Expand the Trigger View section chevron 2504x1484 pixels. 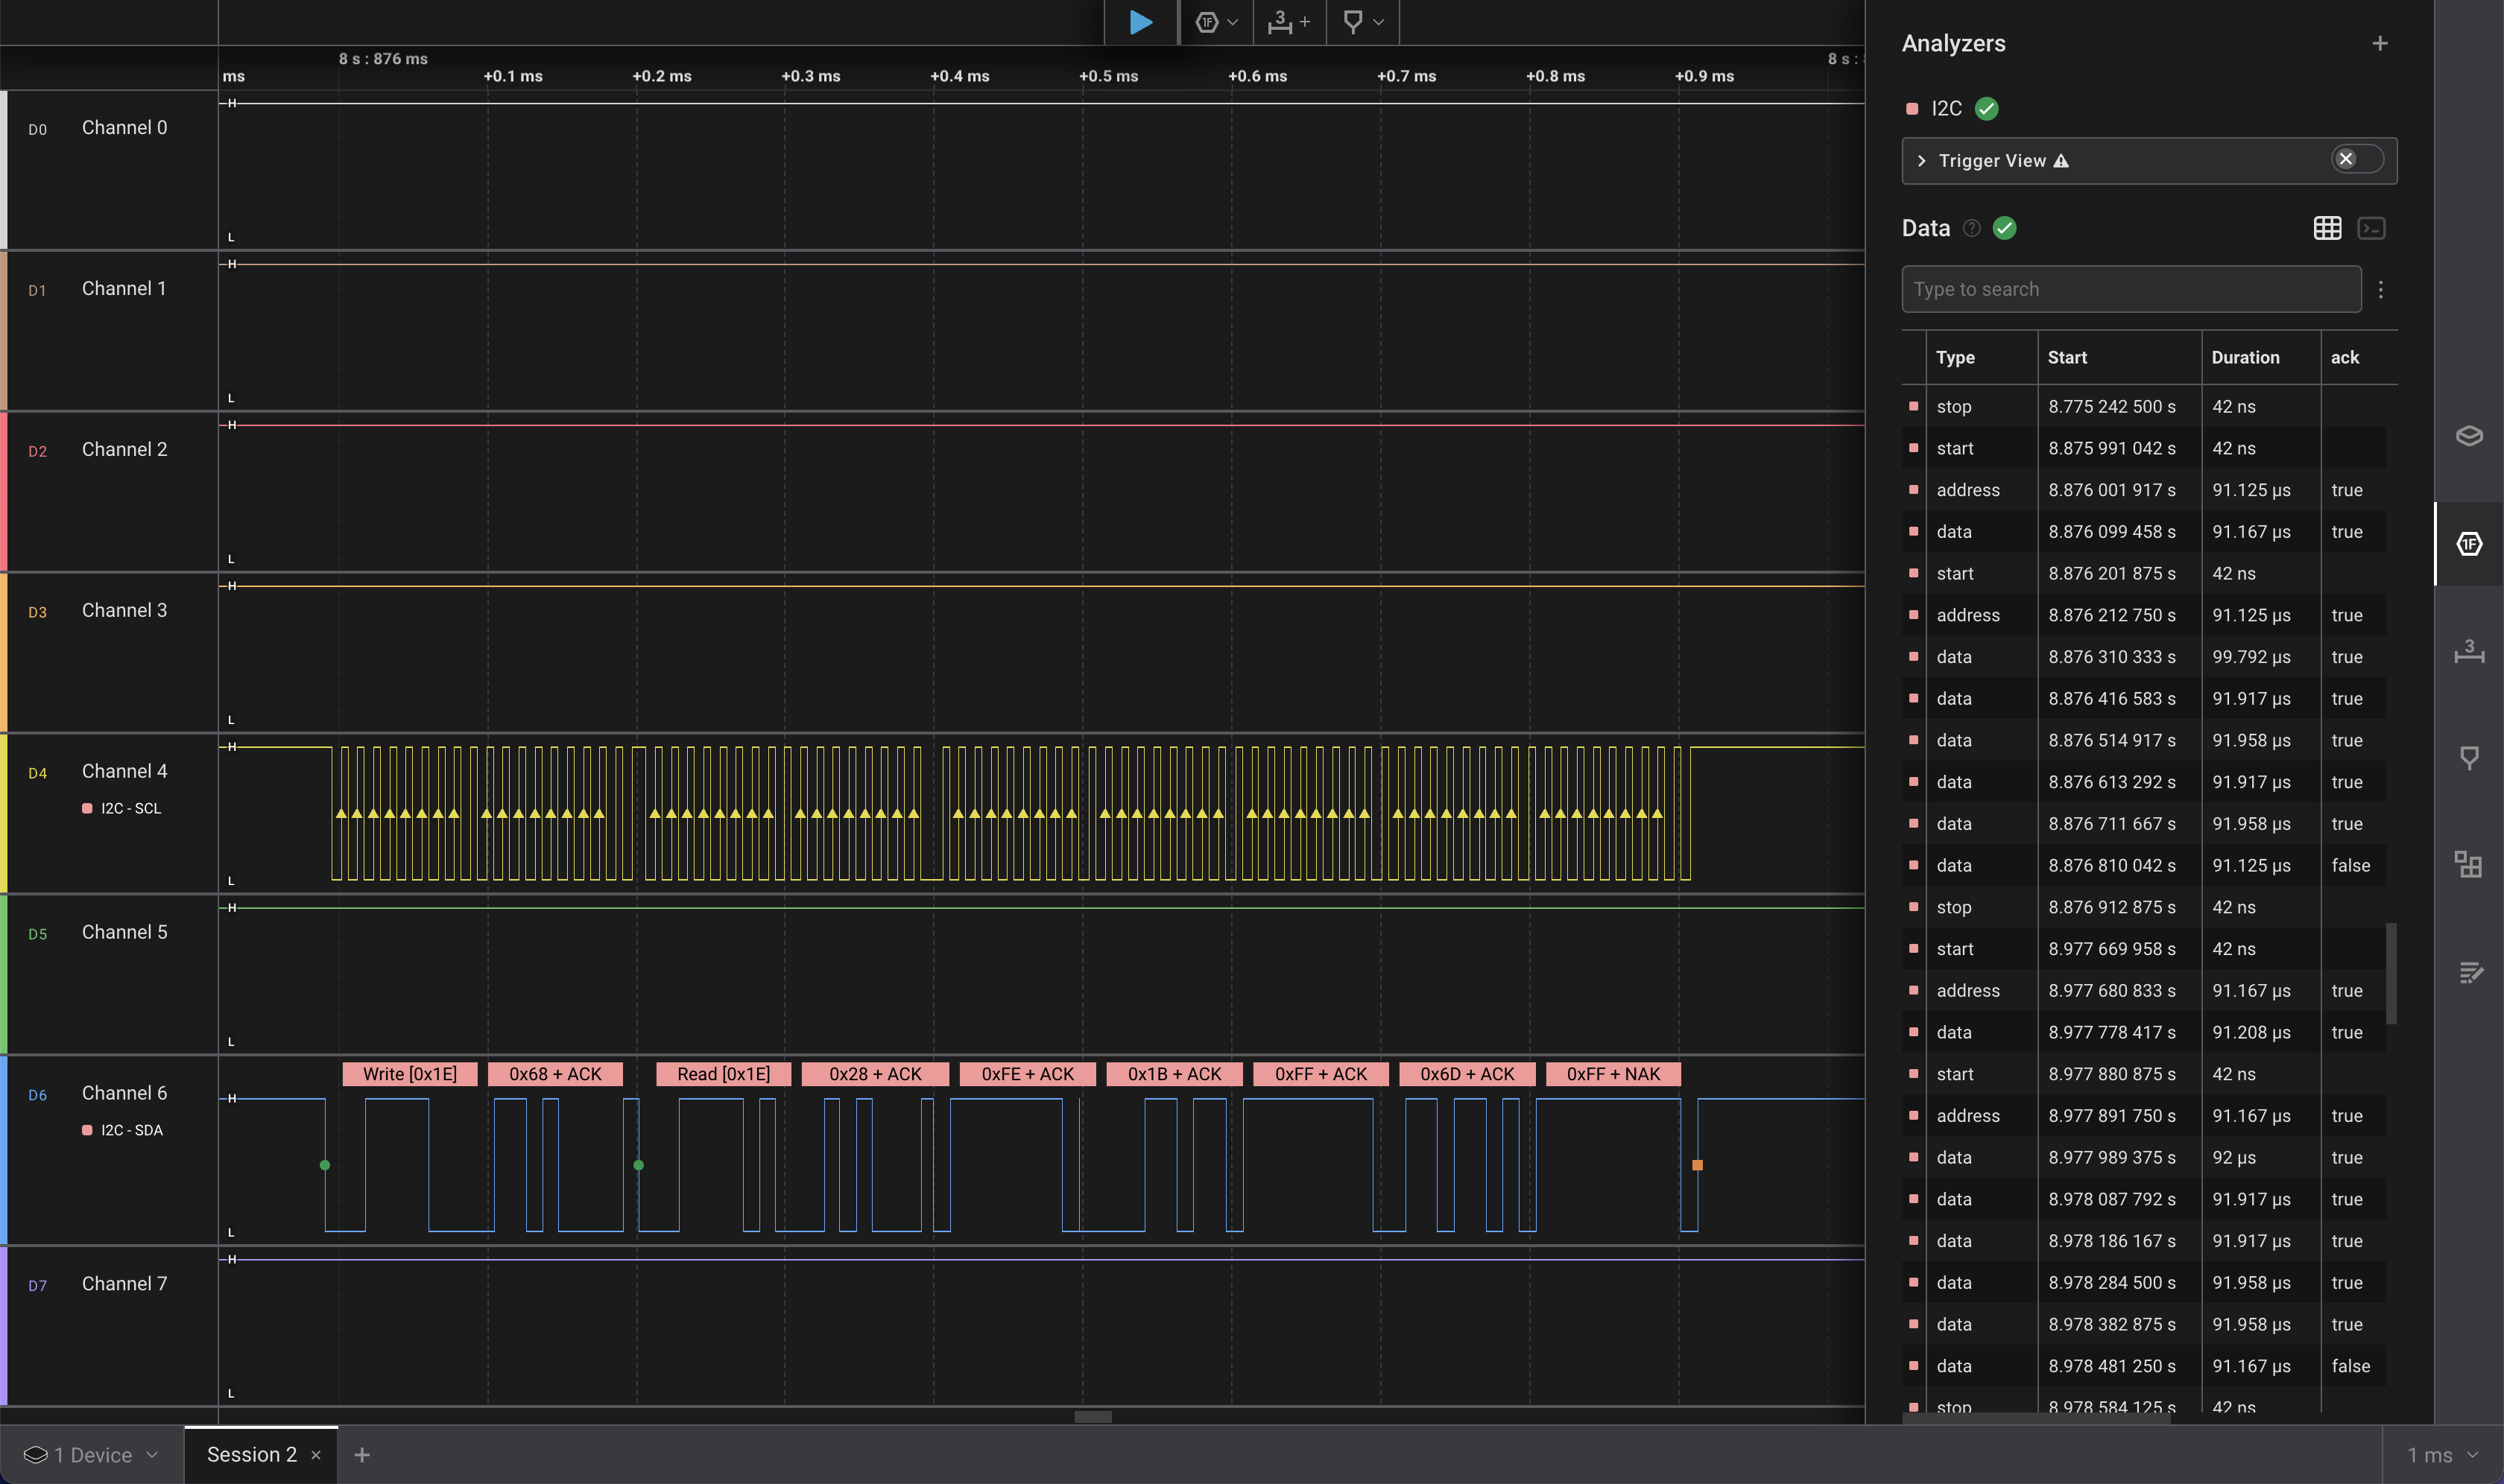click(x=1922, y=161)
